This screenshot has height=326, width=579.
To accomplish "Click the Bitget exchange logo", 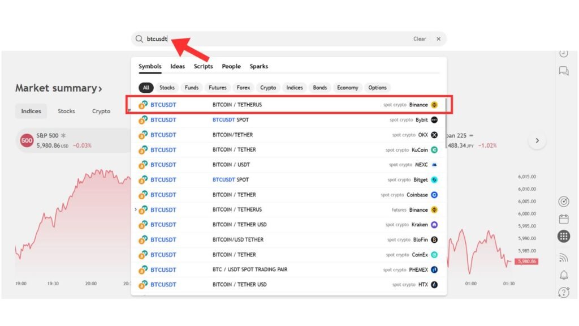I will point(434,179).
